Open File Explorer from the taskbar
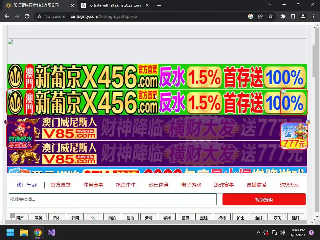This screenshot has width=320, height=240. click(x=24, y=232)
